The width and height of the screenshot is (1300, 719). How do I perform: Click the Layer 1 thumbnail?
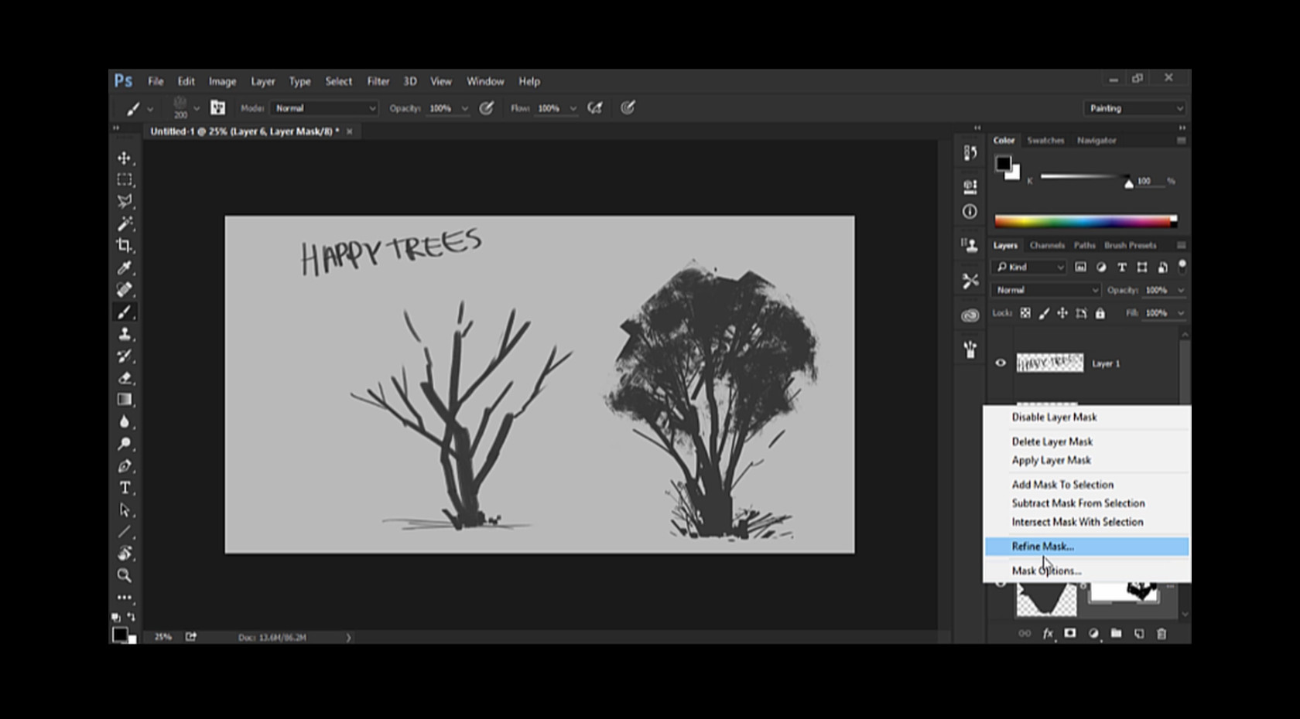tap(1049, 363)
